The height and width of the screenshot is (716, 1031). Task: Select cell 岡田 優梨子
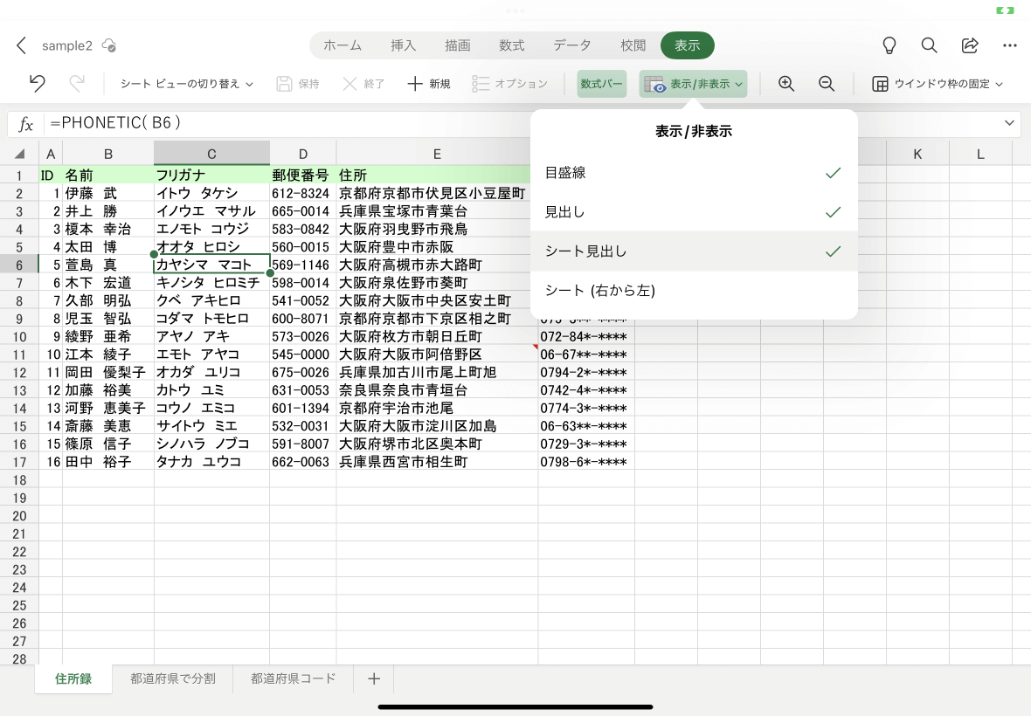107,372
